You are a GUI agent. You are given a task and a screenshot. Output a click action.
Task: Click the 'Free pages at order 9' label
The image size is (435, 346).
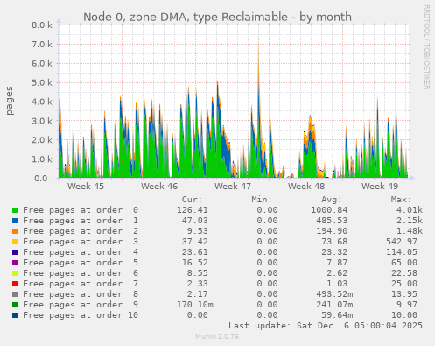pos(81,305)
